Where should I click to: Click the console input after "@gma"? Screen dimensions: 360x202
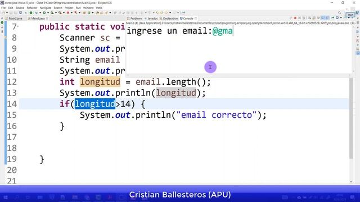[233, 31]
